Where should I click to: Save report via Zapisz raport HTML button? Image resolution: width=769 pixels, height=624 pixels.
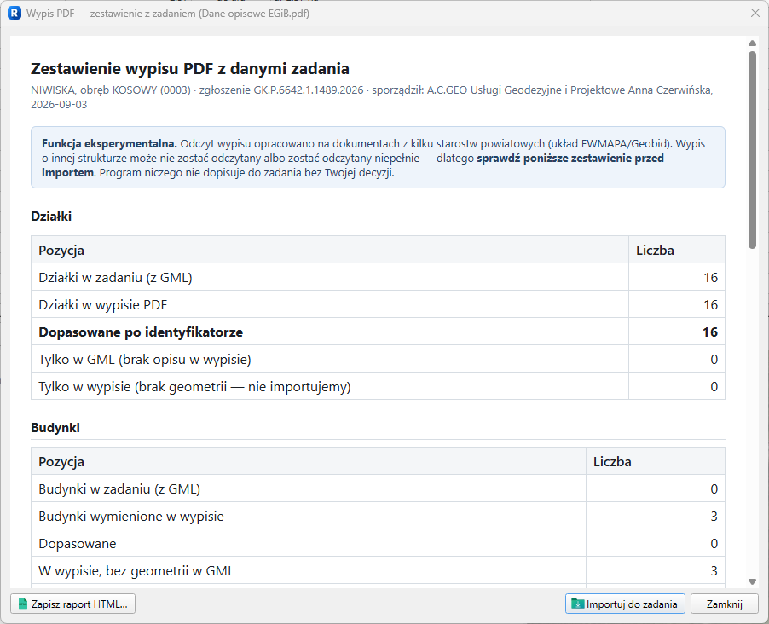[72, 604]
